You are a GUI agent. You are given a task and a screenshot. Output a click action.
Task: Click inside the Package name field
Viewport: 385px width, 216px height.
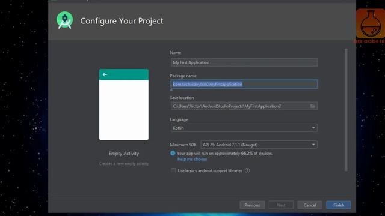[244, 84]
